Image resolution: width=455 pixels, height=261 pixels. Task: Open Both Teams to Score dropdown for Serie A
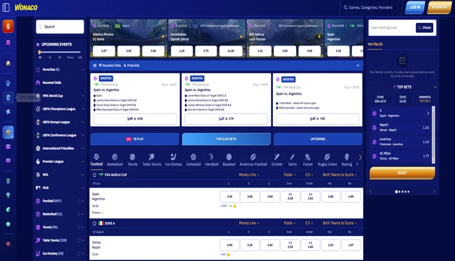pos(340,223)
